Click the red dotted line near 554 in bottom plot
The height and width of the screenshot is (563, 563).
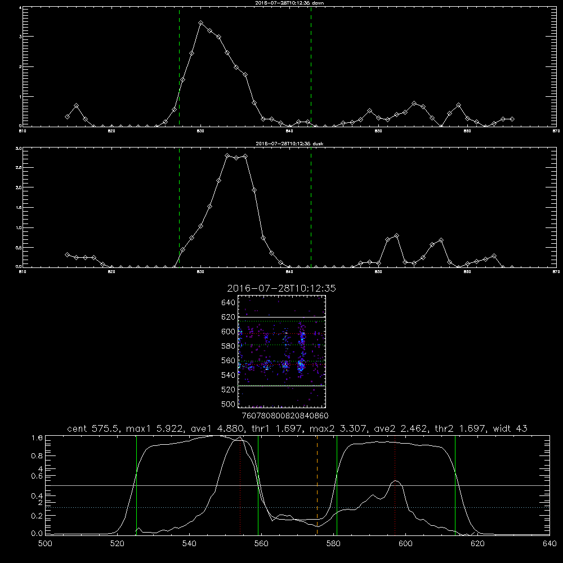click(240, 485)
